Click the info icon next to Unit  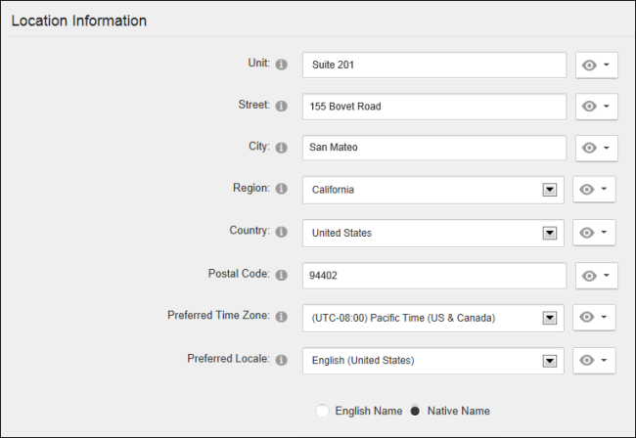281,65
